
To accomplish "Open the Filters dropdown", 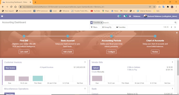I will point(94,27).
